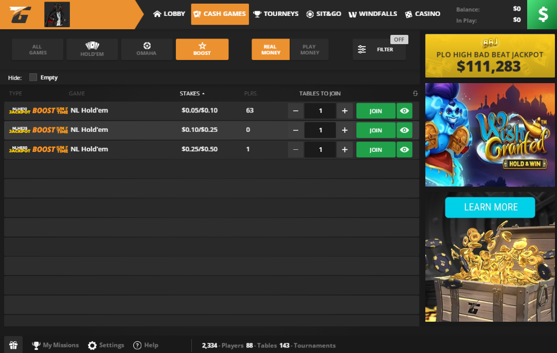Open the player avatar profile picture
The image size is (557, 353).
[57, 14]
